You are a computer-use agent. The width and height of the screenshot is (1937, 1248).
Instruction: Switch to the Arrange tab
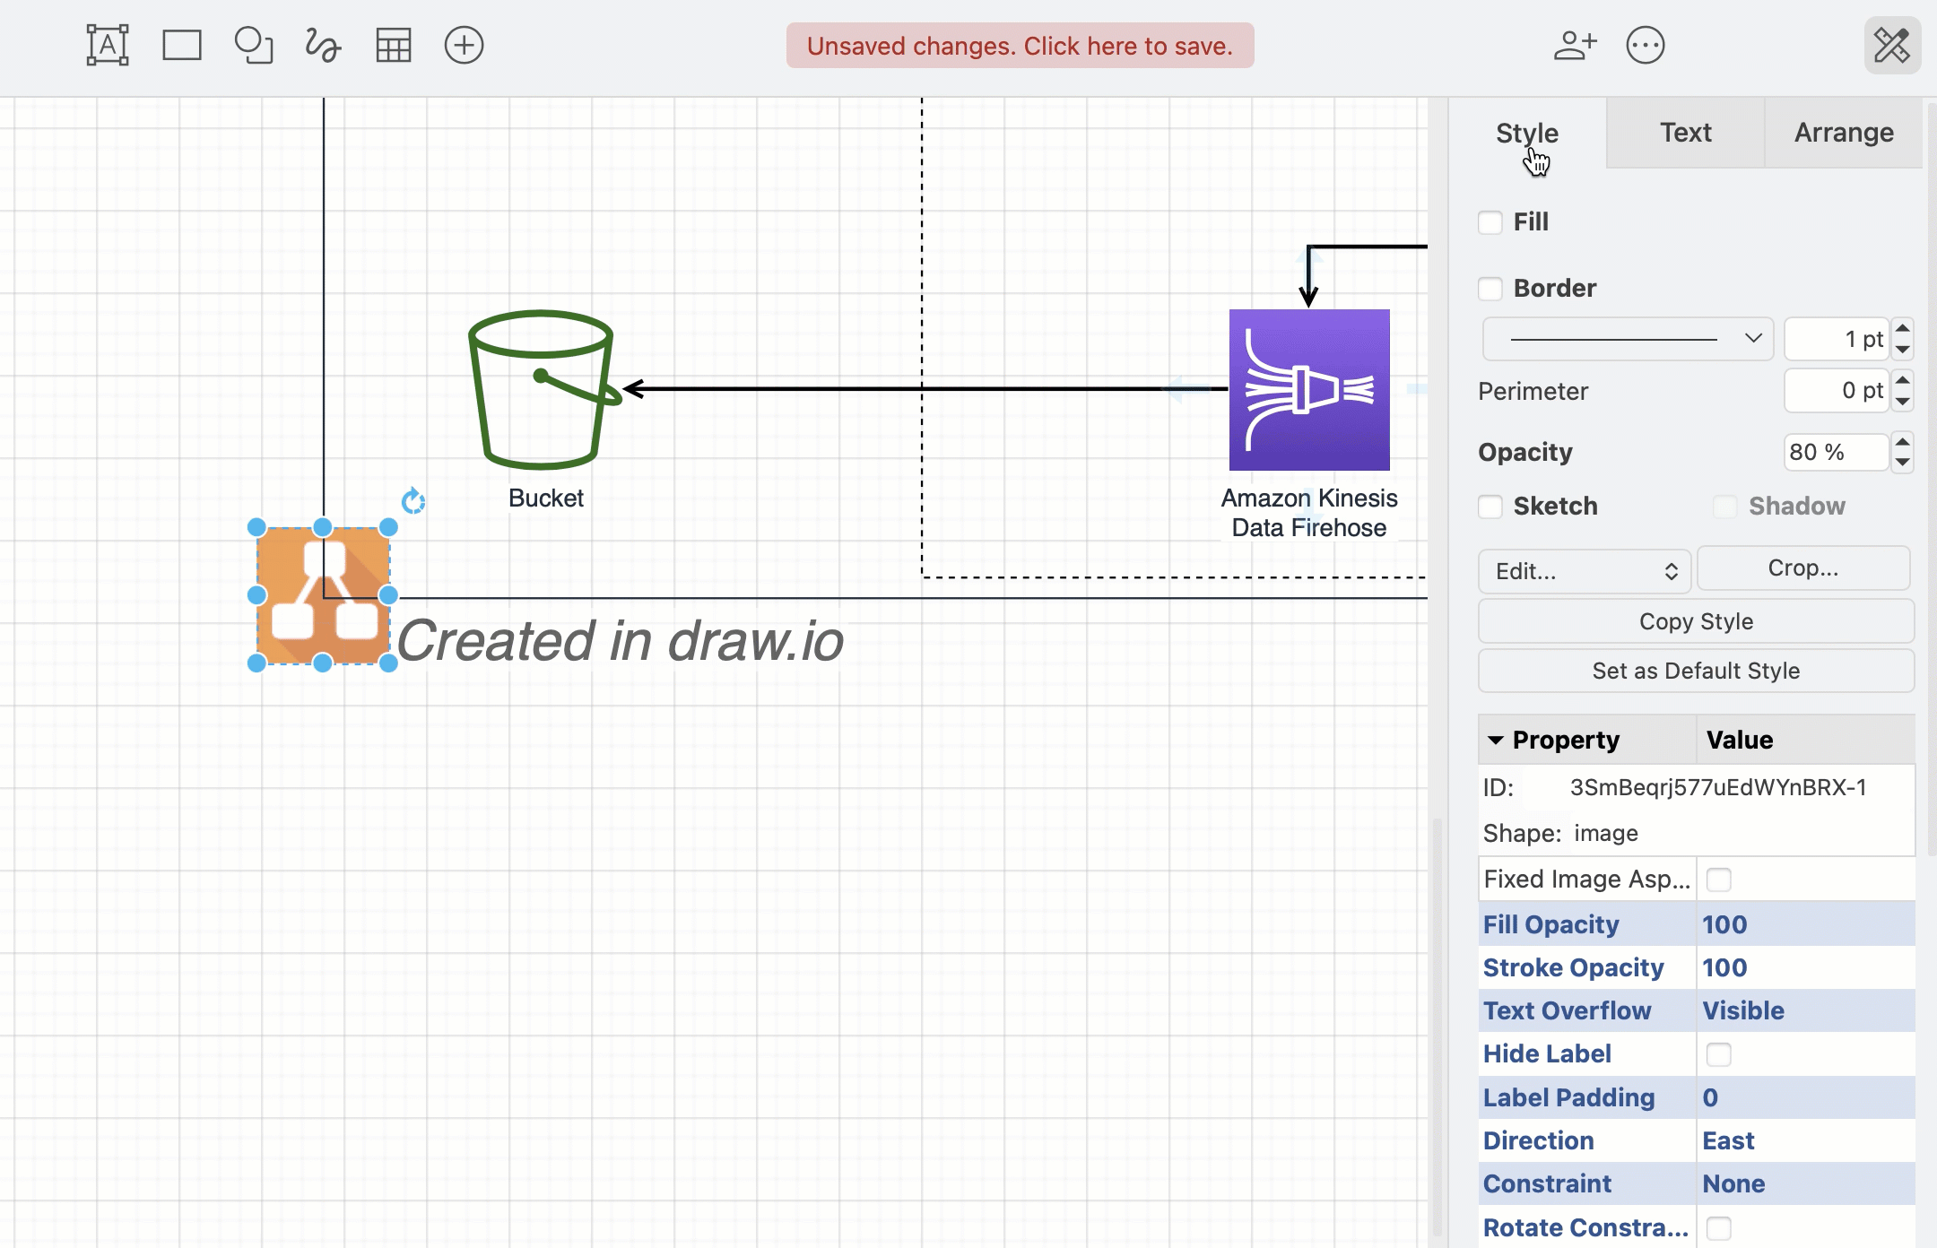1843,133
